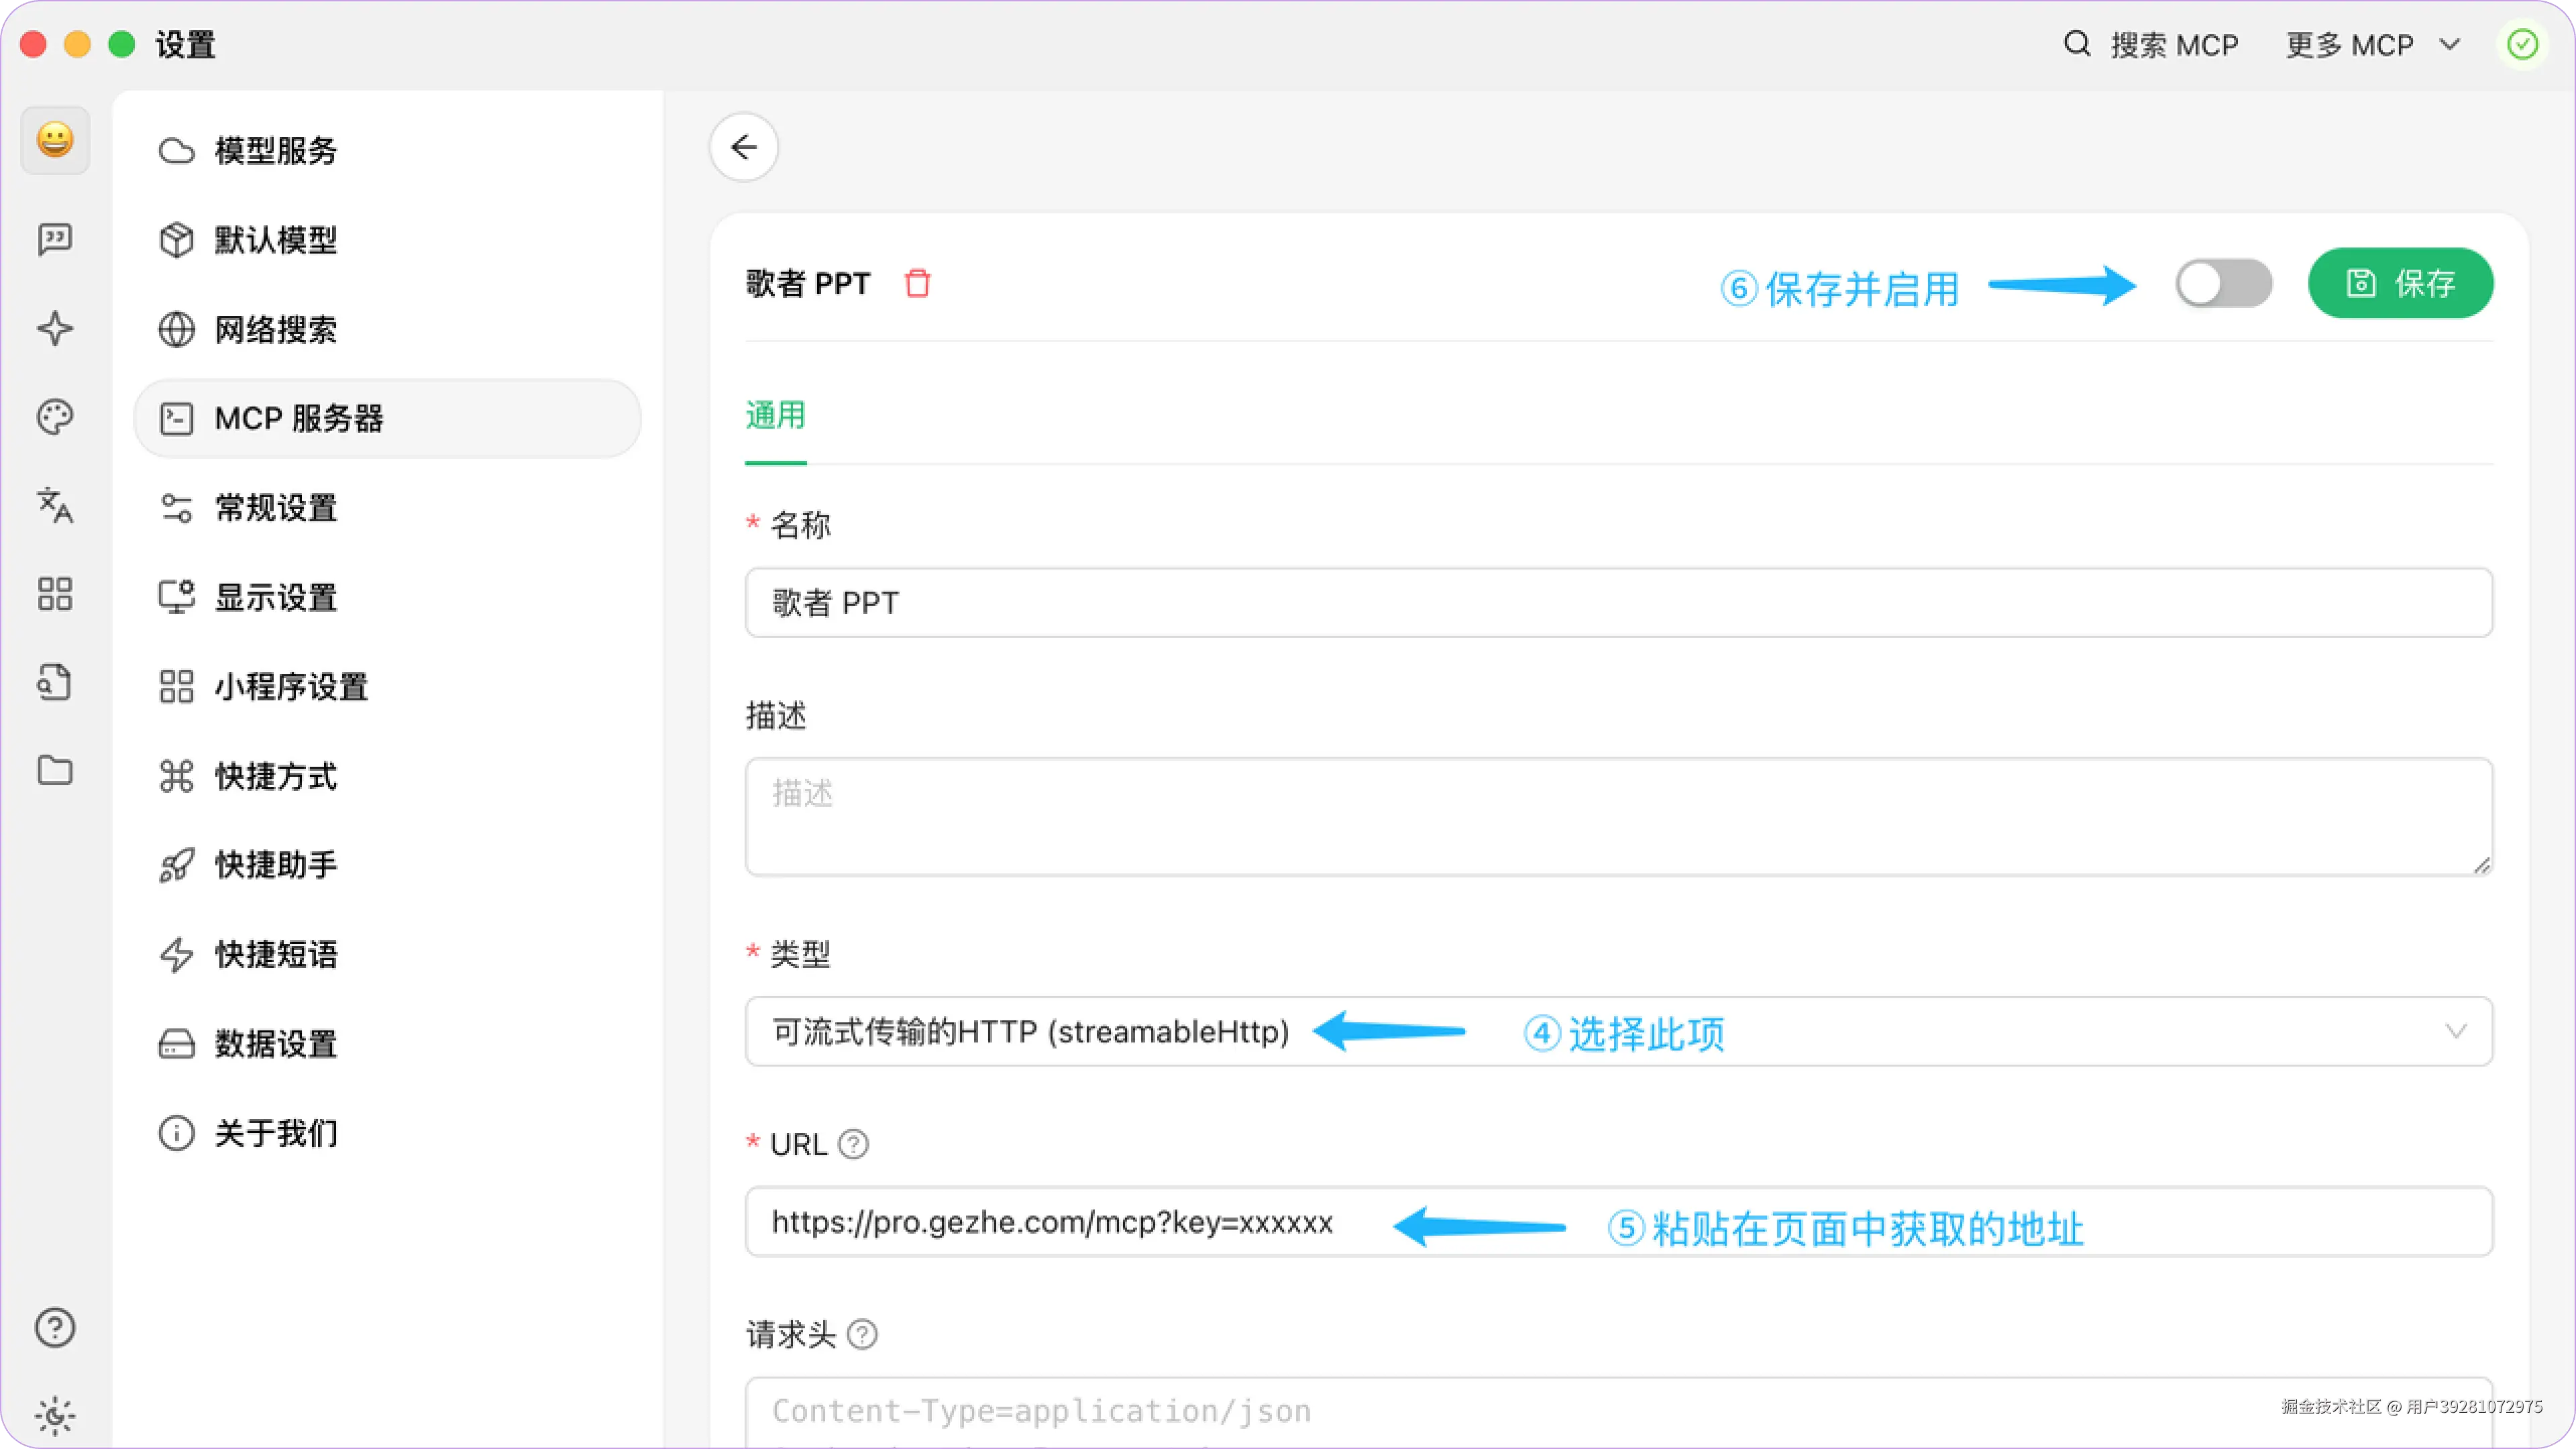Click the palette paintings sidebar icon

55,417
